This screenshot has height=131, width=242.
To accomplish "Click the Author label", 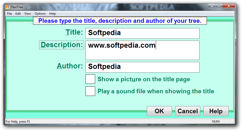I will tap(70, 66).
